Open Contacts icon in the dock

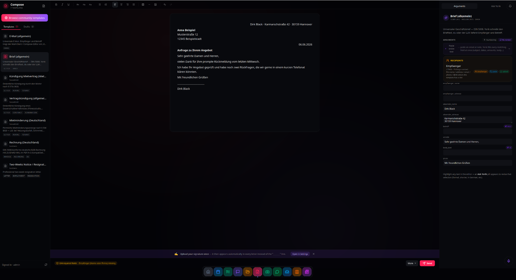click(297, 272)
